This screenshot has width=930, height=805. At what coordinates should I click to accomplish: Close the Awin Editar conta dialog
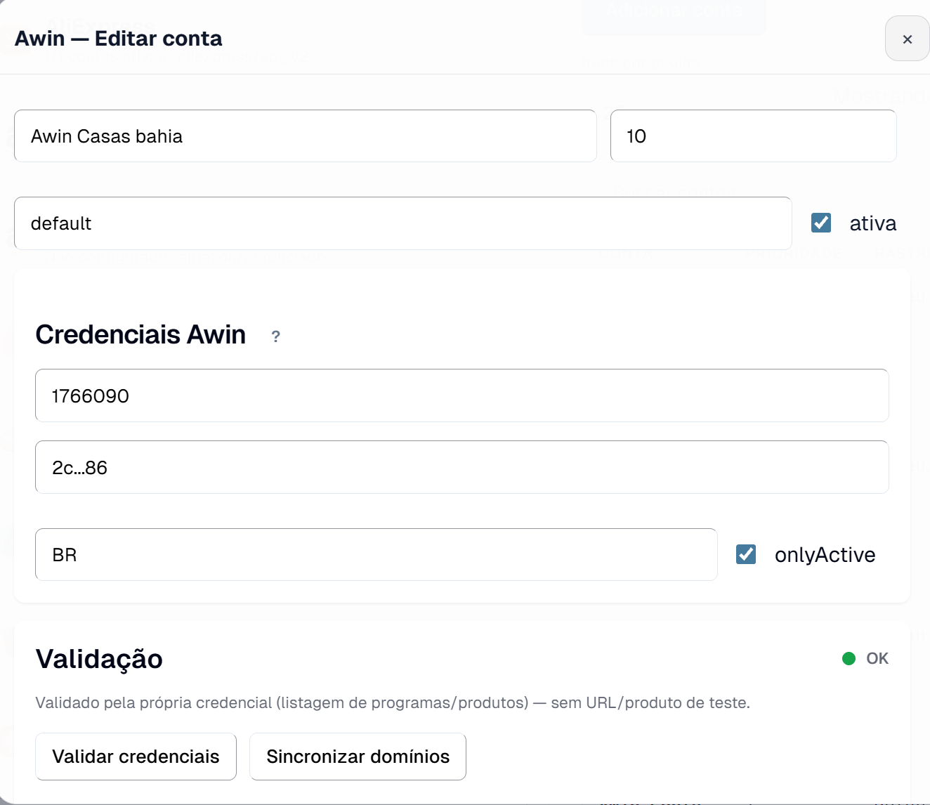coord(907,39)
